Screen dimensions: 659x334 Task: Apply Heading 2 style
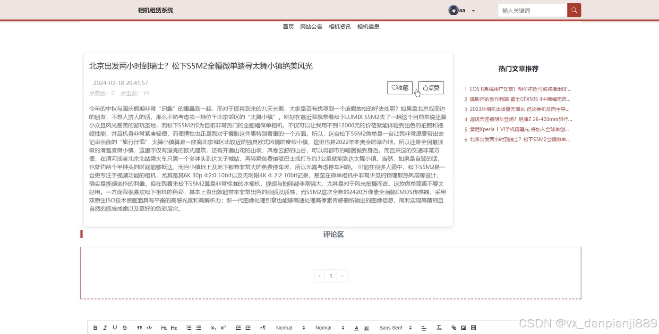click(174, 328)
